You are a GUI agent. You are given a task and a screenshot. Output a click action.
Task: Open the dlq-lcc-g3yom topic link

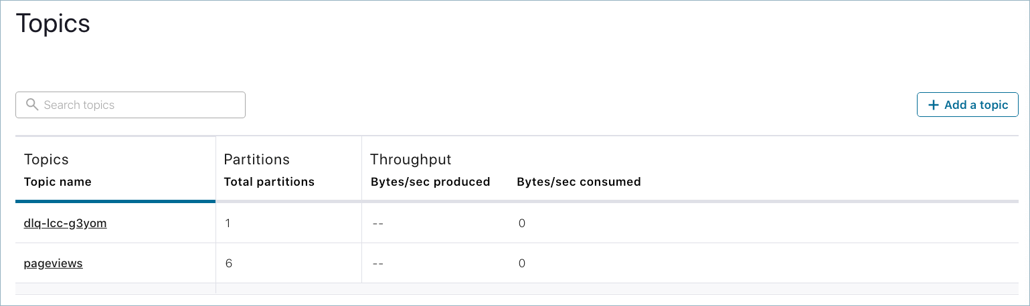click(65, 223)
